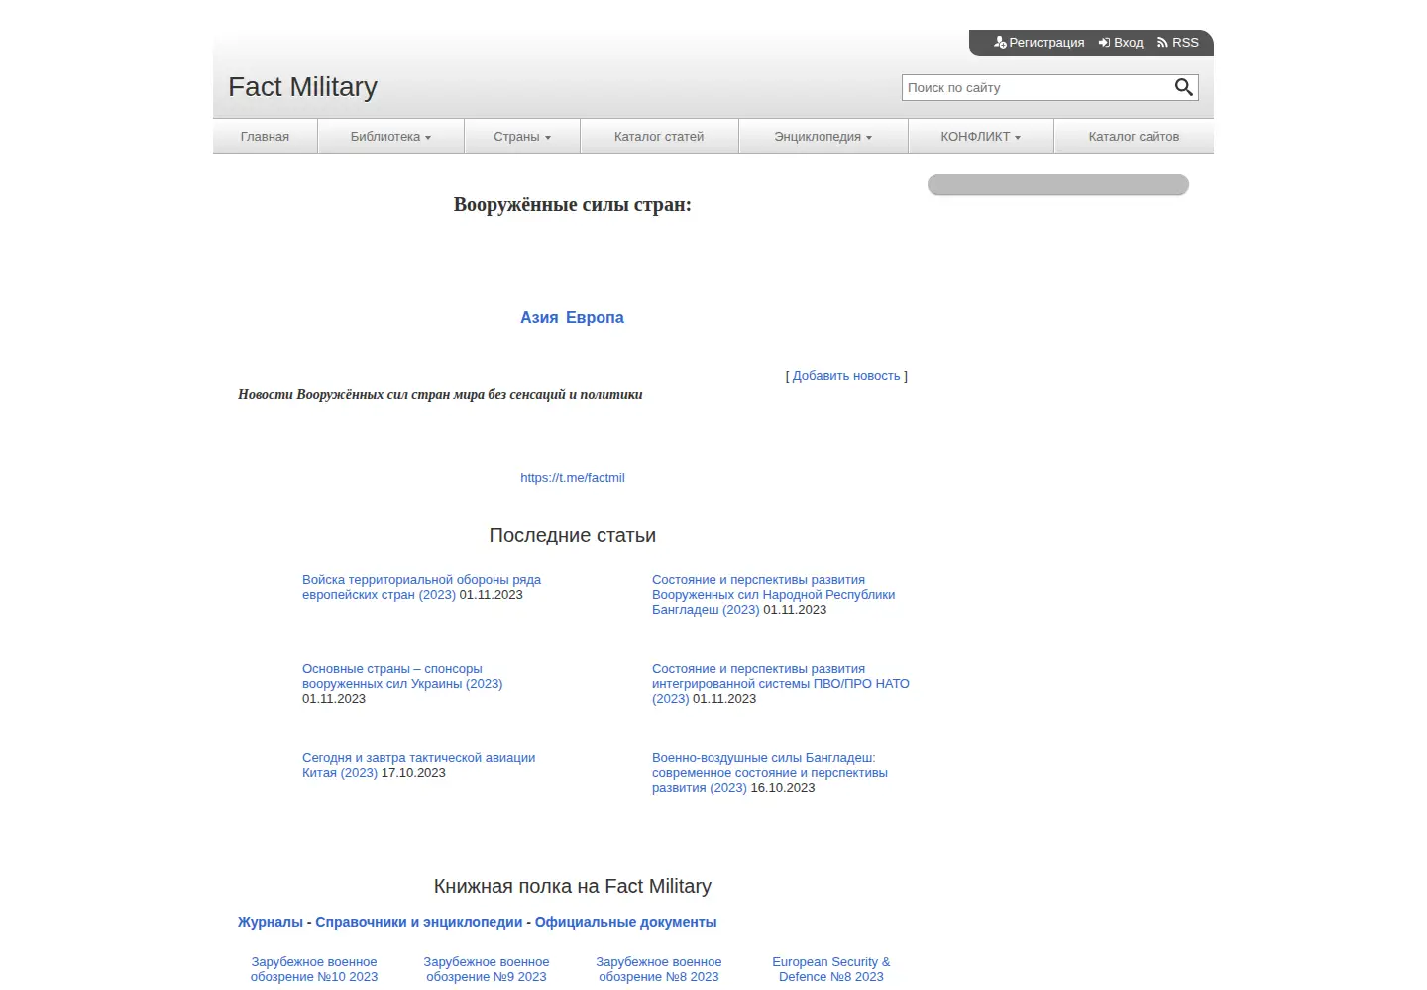Open Справочники и энциклопедии category
This screenshot has height=990, width=1427.
click(x=419, y=922)
